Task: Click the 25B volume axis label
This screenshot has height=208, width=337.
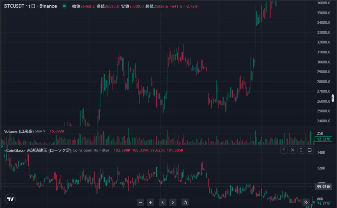Action: [x=320, y=133]
